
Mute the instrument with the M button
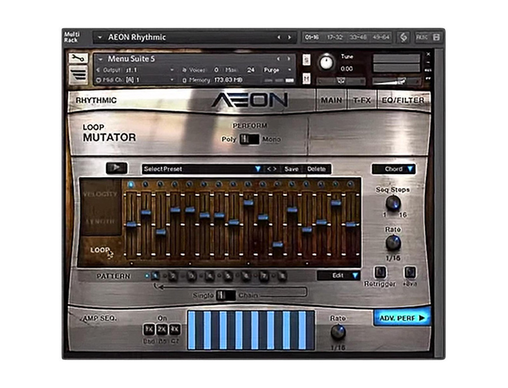(306, 79)
